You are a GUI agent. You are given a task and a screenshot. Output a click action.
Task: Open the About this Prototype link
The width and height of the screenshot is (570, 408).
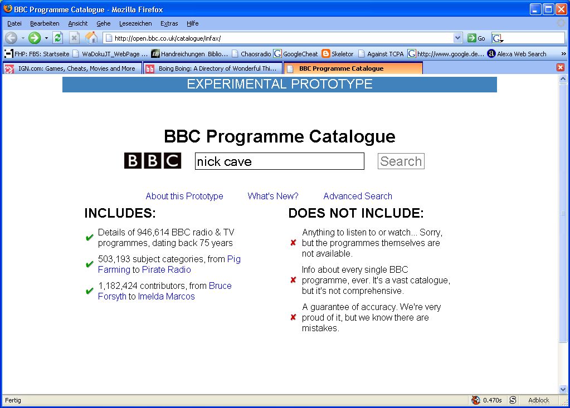point(184,196)
